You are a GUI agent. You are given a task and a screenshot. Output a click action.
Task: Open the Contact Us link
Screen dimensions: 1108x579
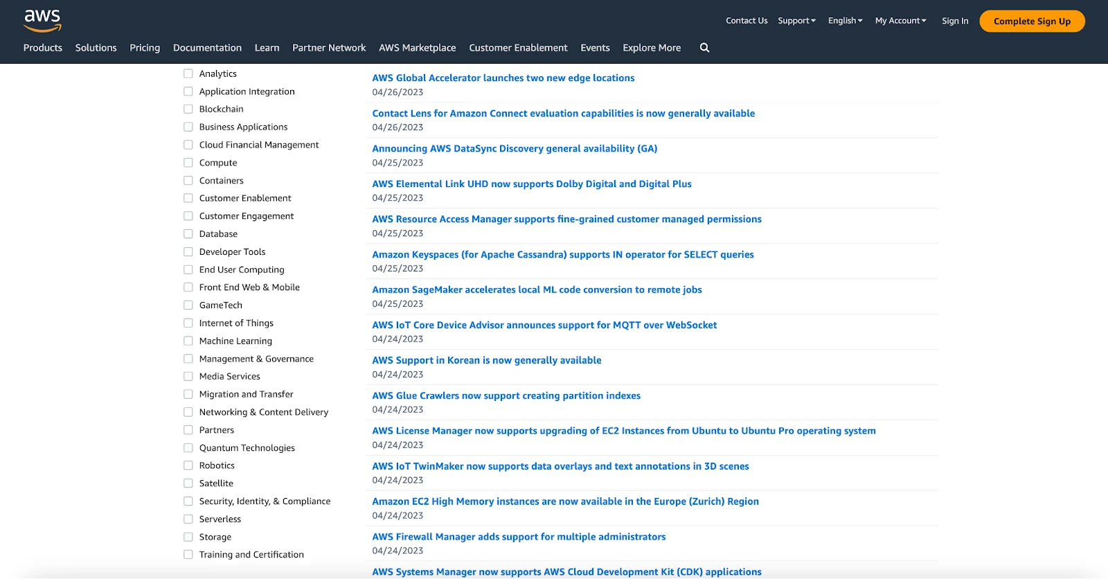(747, 21)
